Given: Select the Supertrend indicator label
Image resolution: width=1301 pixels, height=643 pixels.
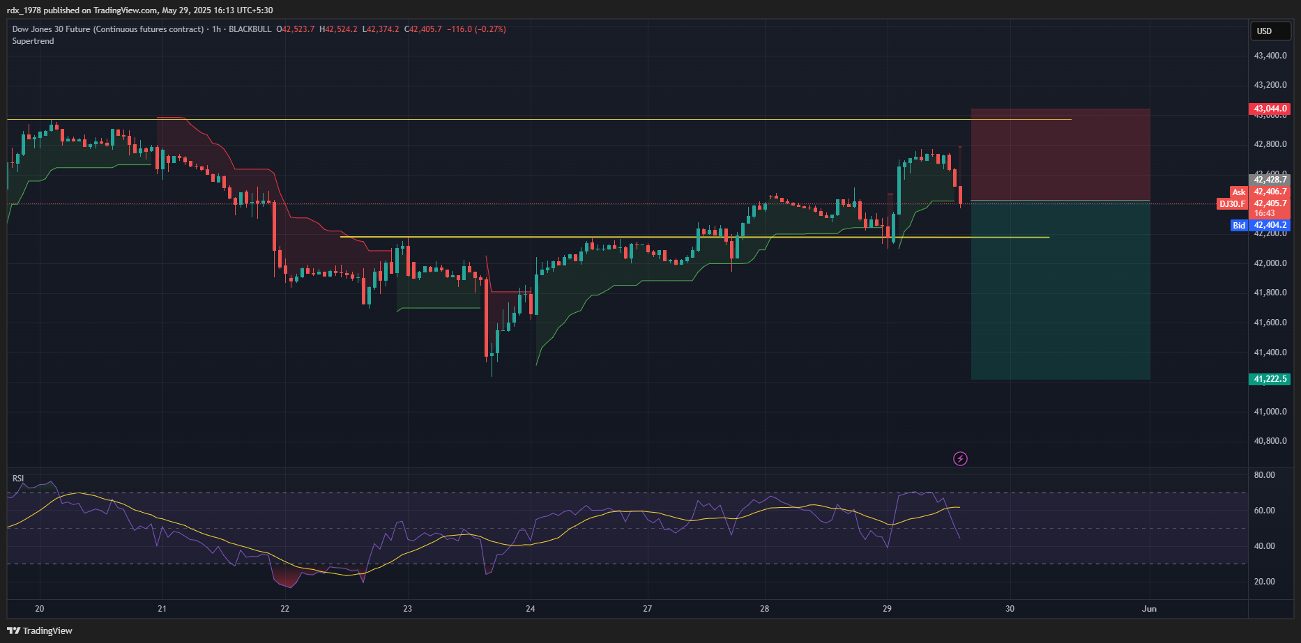Looking at the screenshot, I should point(33,41).
